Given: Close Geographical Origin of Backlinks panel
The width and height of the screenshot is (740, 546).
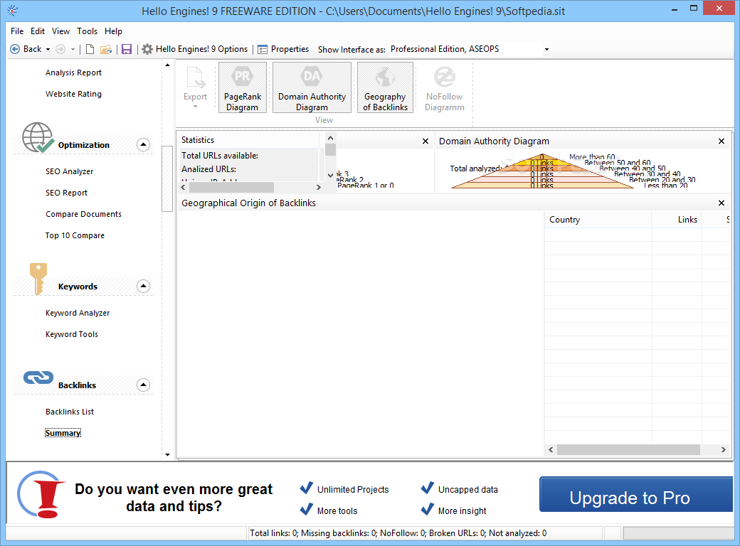Looking at the screenshot, I should [x=721, y=203].
